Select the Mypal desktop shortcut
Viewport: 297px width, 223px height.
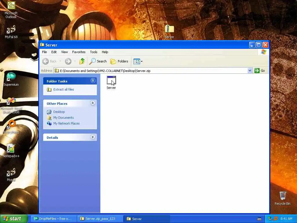(x=11, y=175)
